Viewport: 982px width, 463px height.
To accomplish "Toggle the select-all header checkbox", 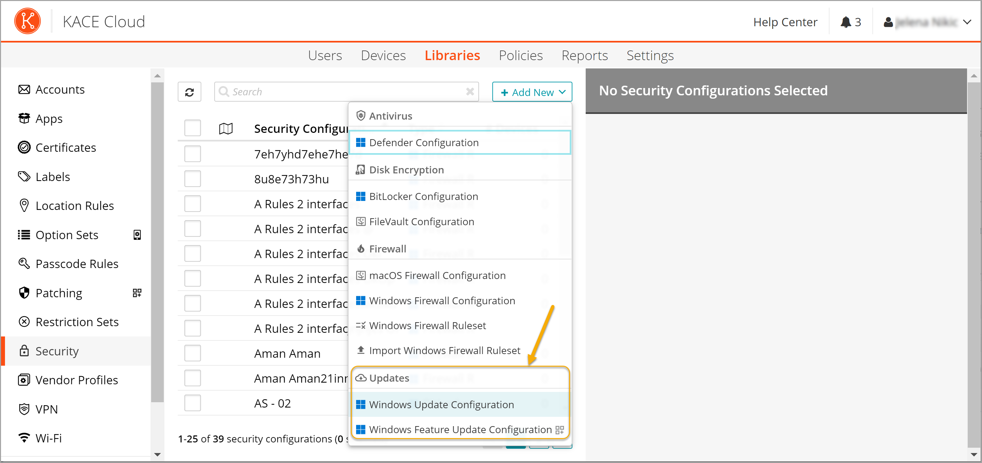I will coord(192,128).
